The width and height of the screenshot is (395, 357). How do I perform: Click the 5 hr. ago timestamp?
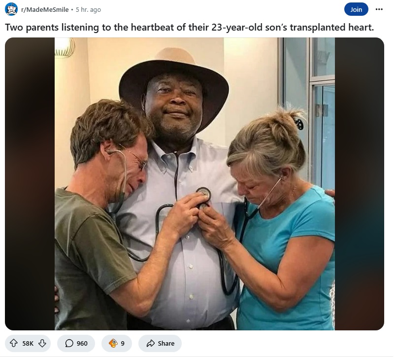(x=88, y=9)
